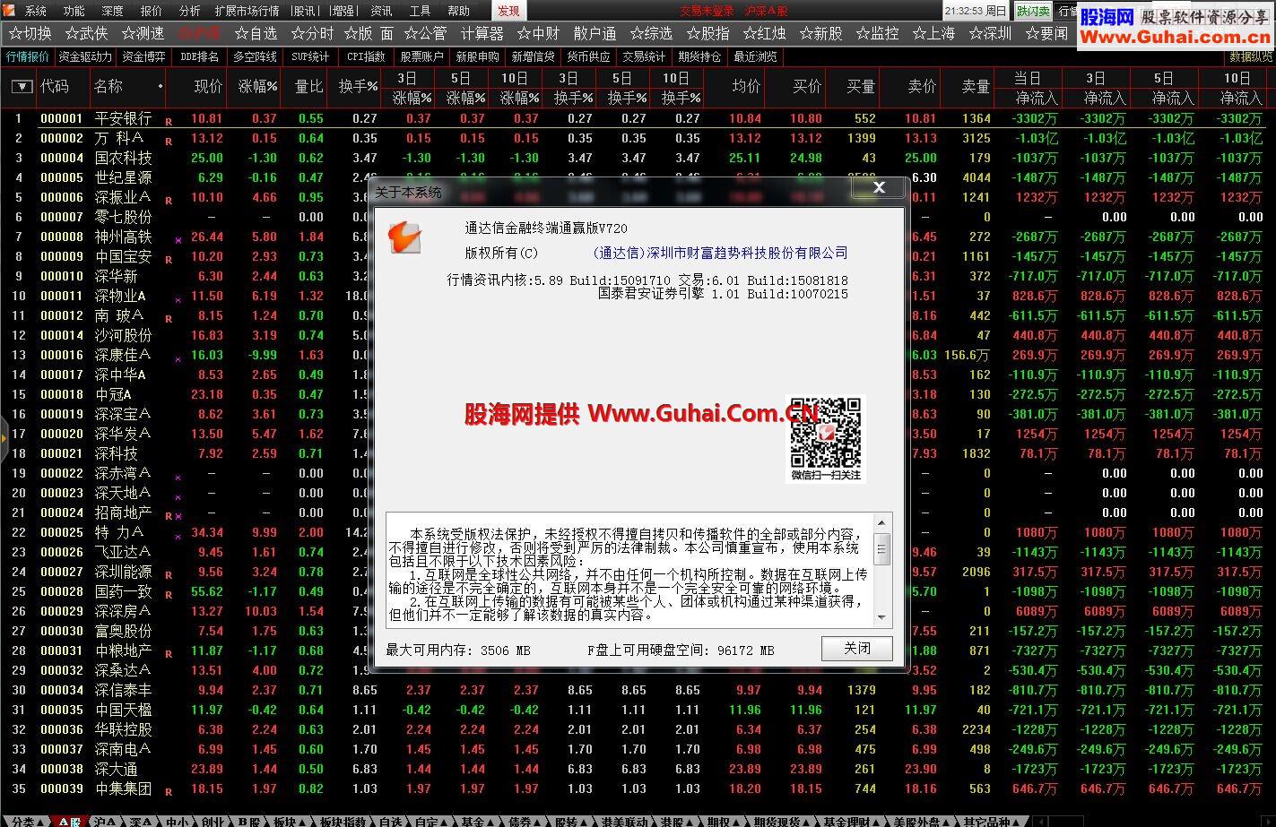Click the ☆切换 toolbar item
This screenshot has height=827, width=1276.
pyautogui.click(x=30, y=33)
